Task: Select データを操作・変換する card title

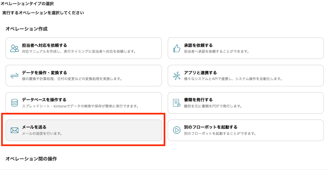Action: (x=44, y=73)
